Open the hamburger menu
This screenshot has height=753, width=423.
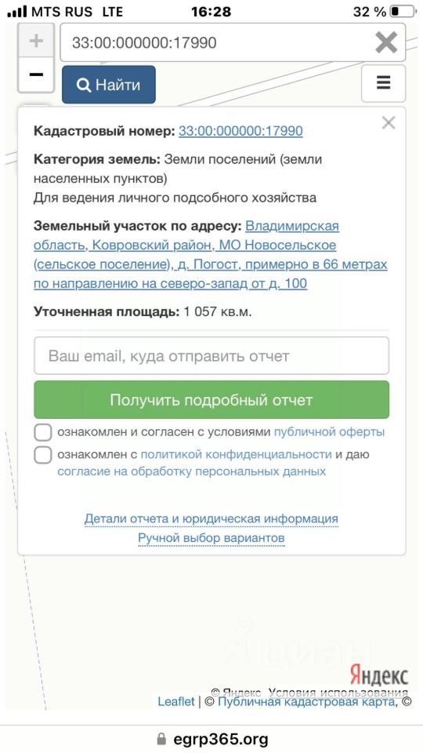[383, 84]
